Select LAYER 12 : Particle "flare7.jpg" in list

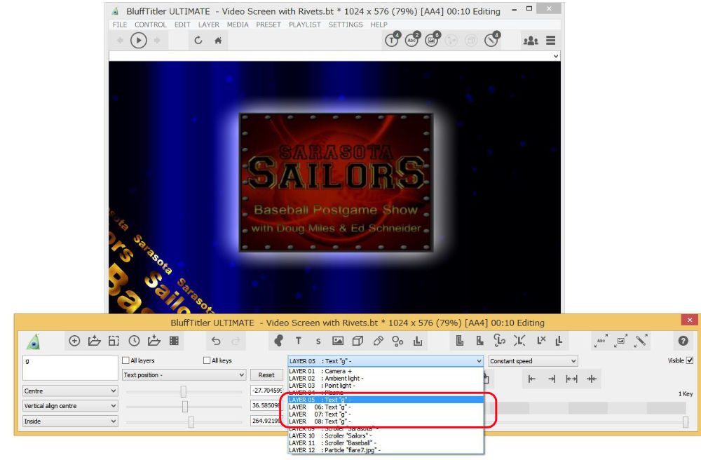click(386, 450)
